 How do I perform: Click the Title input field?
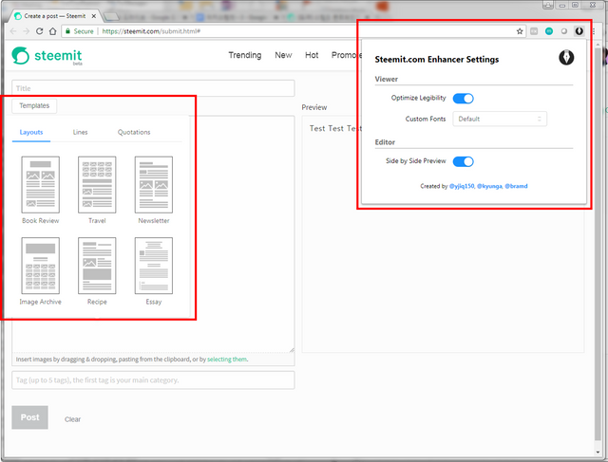tap(153, 88)
